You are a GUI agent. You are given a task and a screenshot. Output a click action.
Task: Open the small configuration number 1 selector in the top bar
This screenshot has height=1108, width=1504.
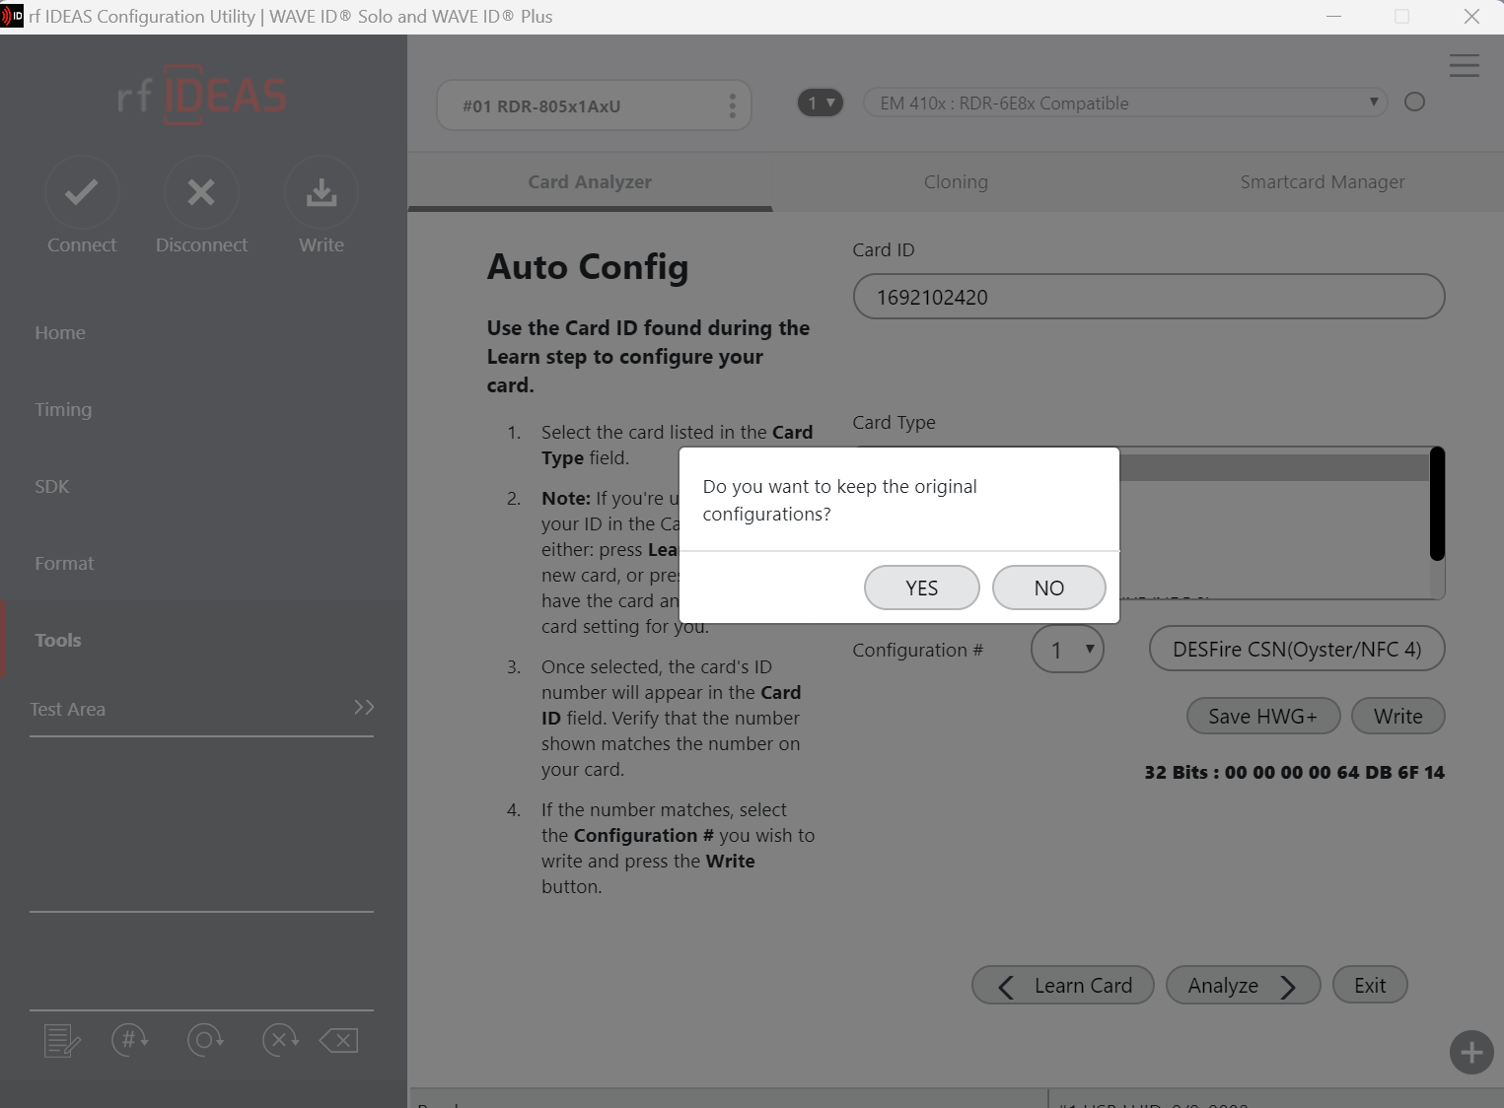[821, 103]
